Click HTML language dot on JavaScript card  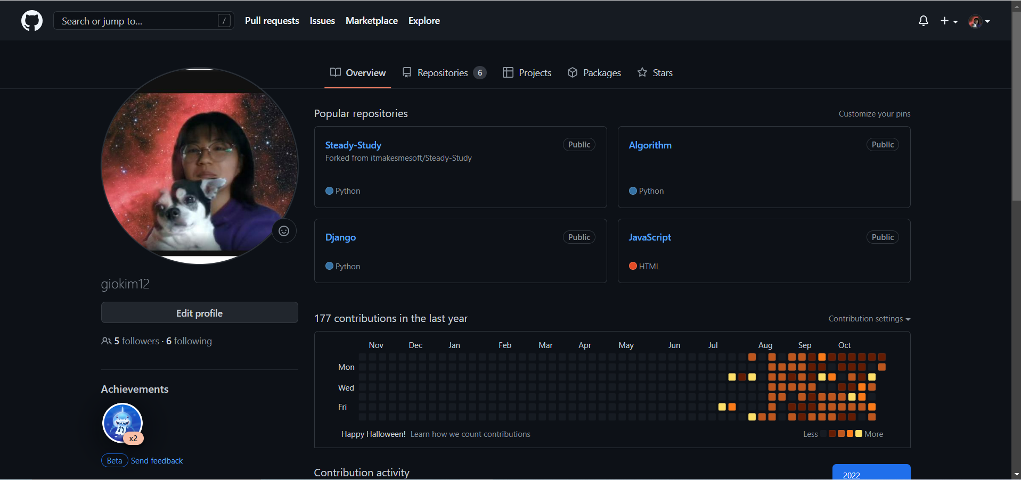coord(633,266)
